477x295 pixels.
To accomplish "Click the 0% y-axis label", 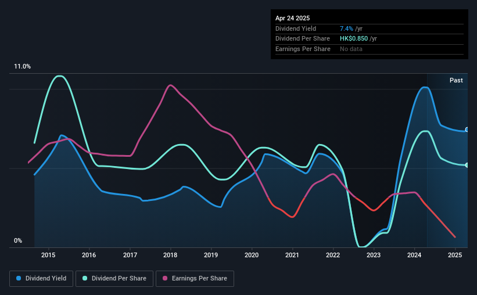I will pos(18,240).
